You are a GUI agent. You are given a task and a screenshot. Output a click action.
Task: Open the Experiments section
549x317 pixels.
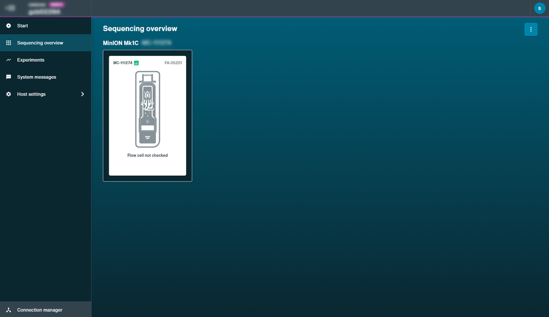coord(46,60)
